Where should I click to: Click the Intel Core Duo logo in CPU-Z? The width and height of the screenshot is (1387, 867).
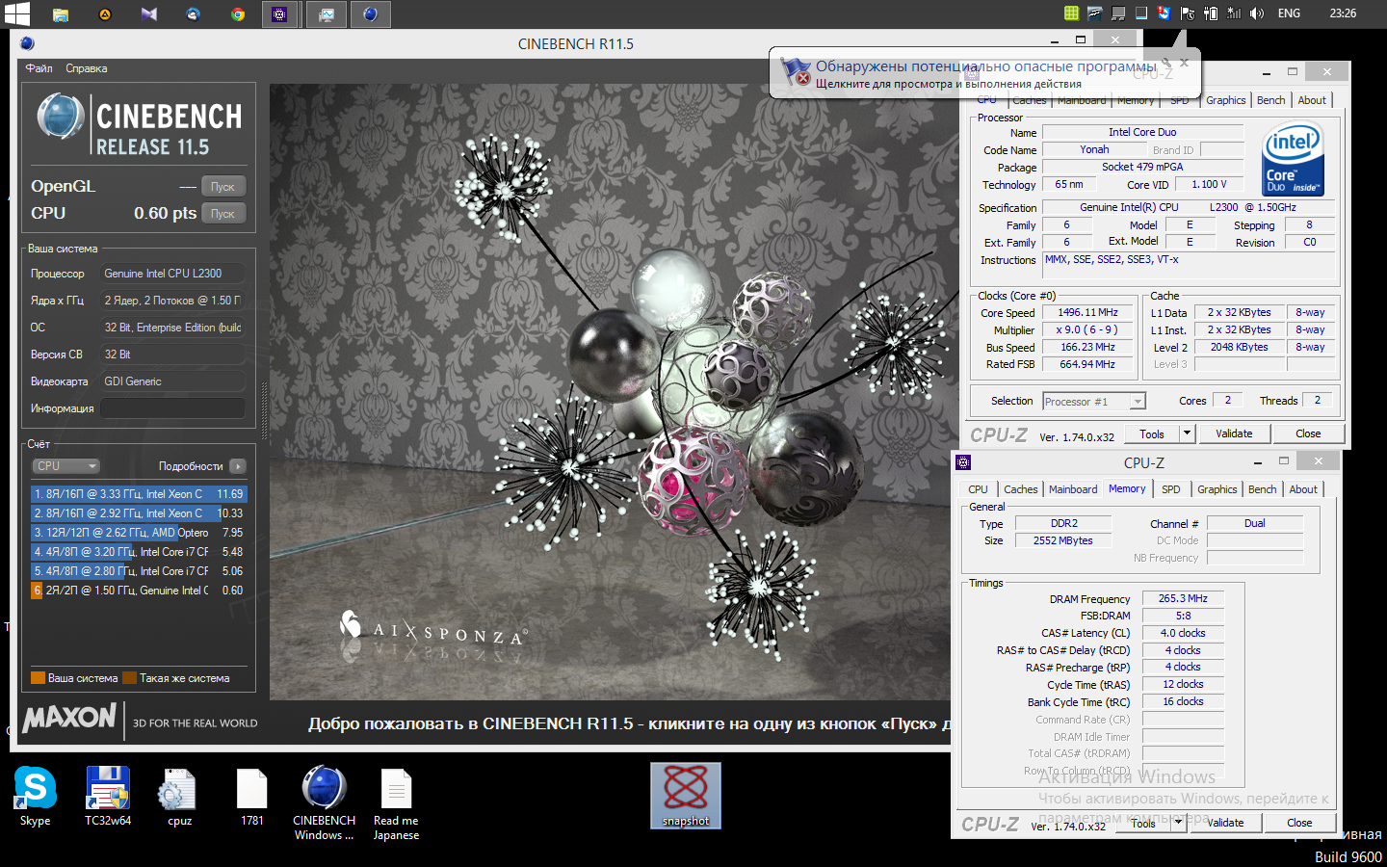[1294, 159]
